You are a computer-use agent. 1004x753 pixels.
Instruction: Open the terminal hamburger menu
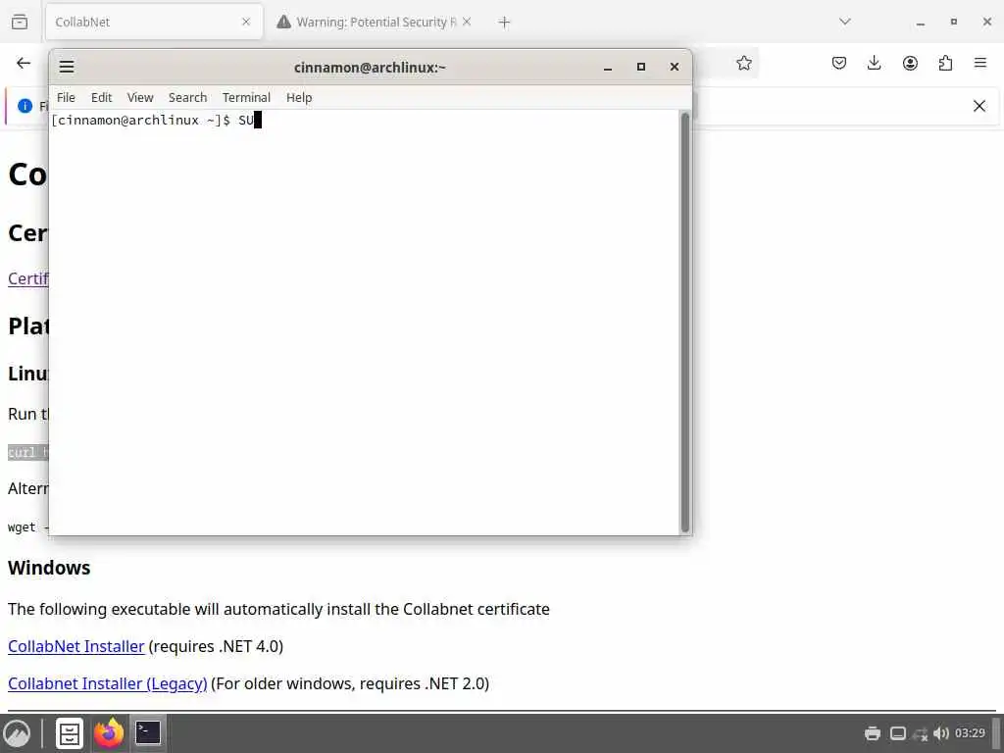(x=67, y=67)
